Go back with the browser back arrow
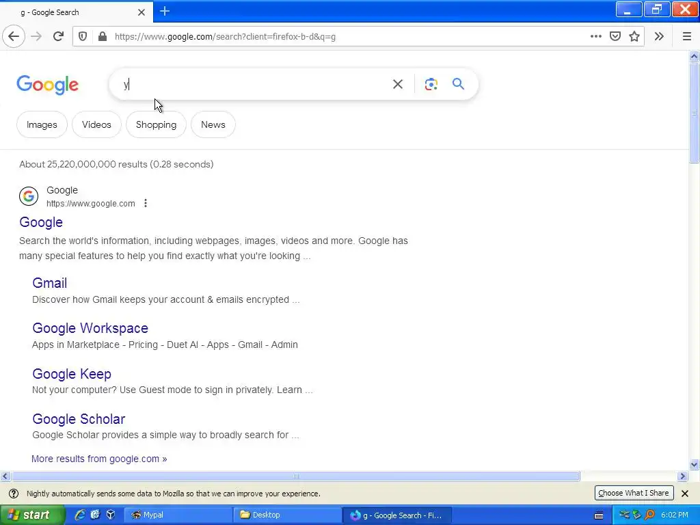 (14, 36)
